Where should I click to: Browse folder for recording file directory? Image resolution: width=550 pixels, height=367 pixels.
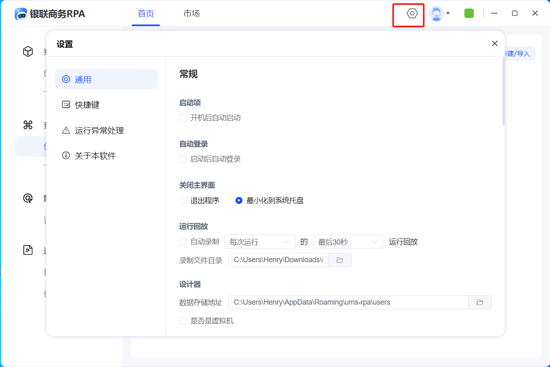(339, 260)
